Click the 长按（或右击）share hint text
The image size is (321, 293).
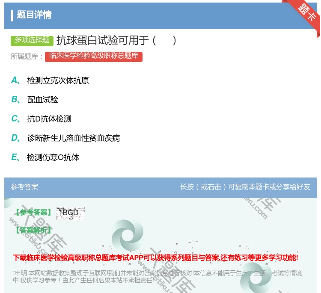point(245,187)
